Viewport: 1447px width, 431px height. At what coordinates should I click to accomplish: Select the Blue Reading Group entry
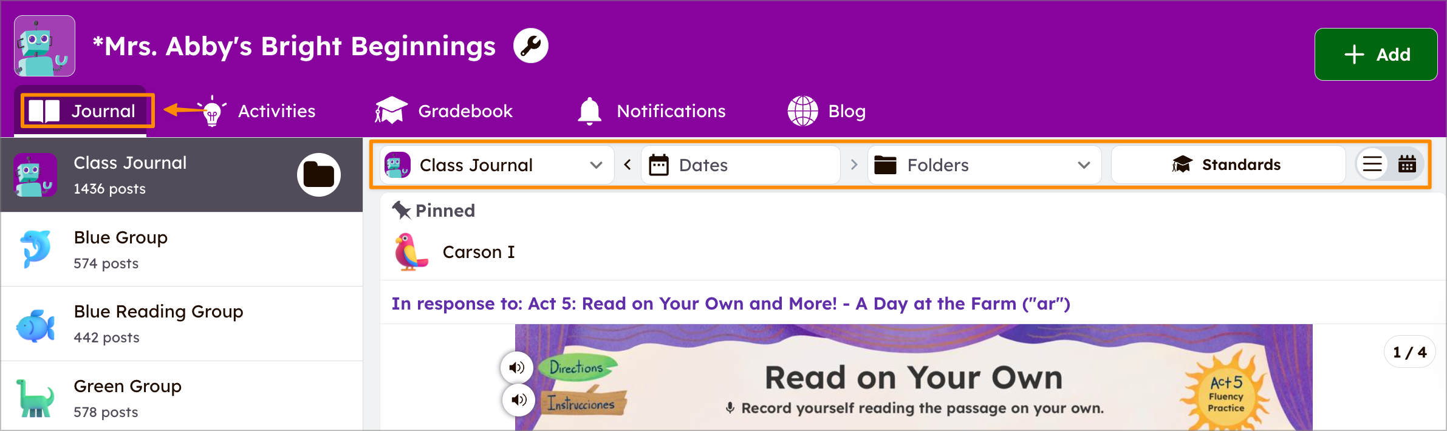tap(158, 323)
